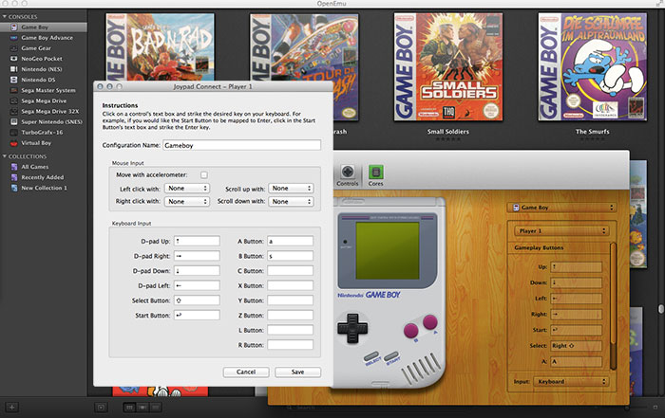Open Controls preferences pane icon
Viewport: 665px width, 418px height.
click(x=348, y=175)
